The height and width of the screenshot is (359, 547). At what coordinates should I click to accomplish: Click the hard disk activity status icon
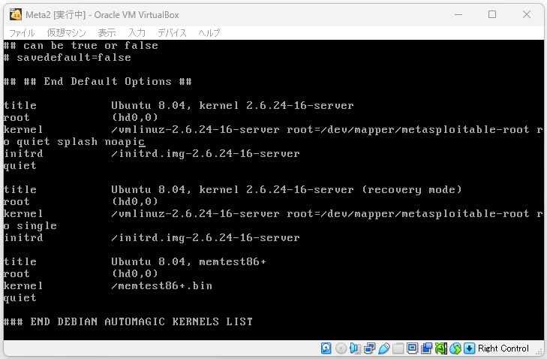[x=326, y=348]
